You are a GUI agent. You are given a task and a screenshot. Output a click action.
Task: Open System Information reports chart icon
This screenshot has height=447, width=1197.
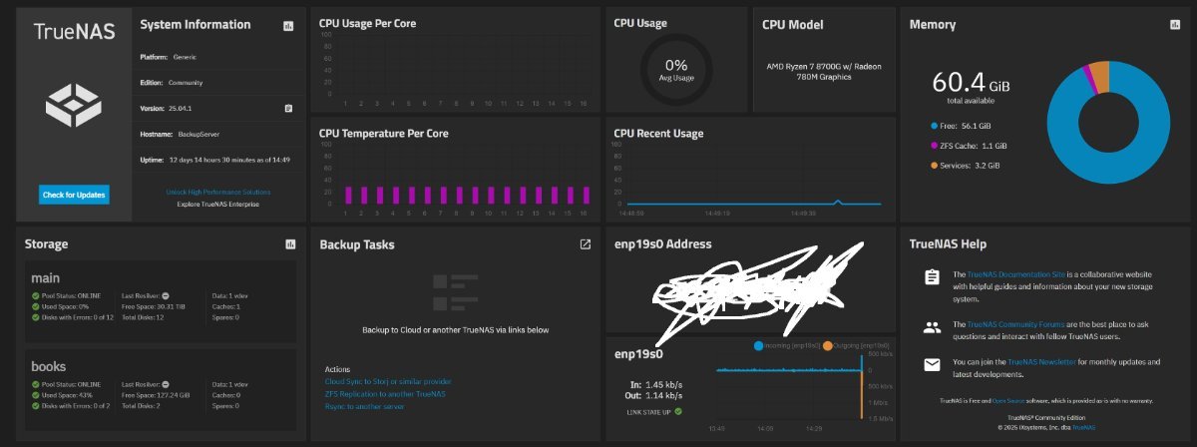click(288, 25)
